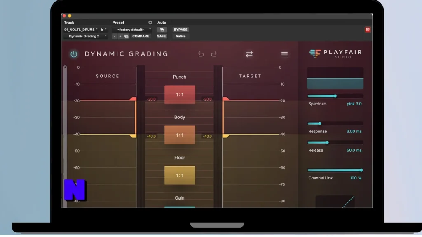Screen dimensions: 422x237
Task: Adjust the Channel Link slider
Action: click(335, 170)
